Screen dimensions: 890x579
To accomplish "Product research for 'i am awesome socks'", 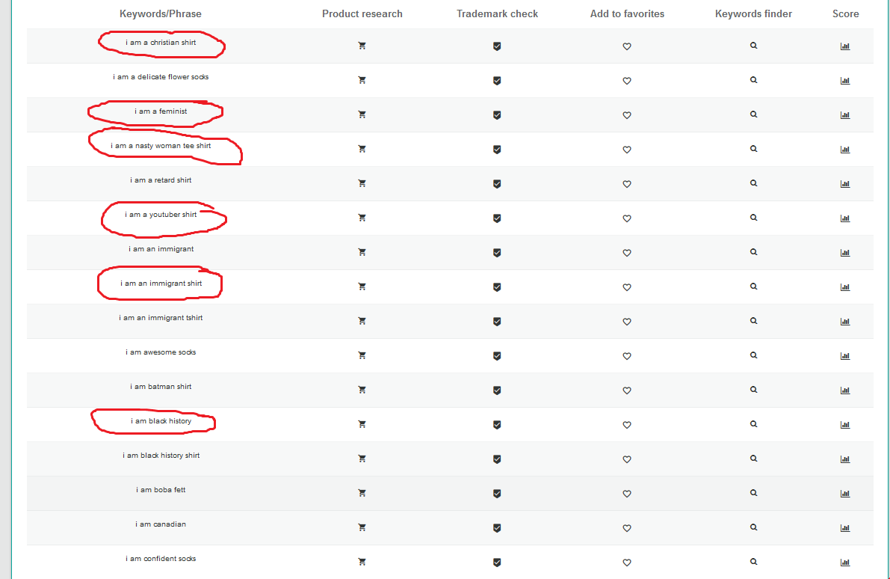I will pyautogui.click(x=362, y=355).
